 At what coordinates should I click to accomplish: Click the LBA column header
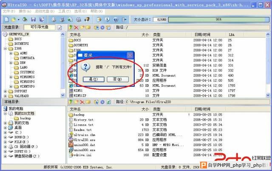[235, 35]
